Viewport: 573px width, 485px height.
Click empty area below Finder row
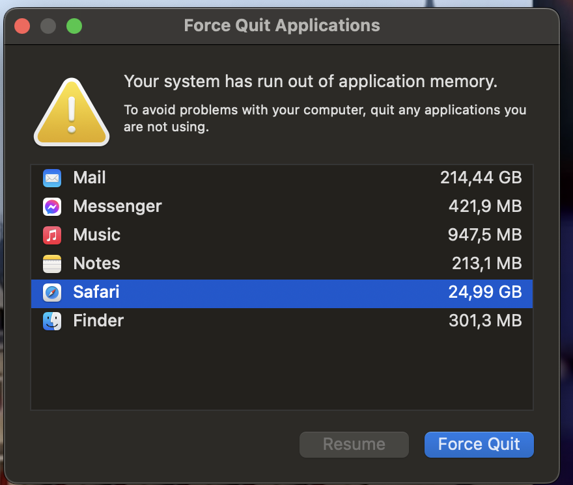tap(281, 371)
